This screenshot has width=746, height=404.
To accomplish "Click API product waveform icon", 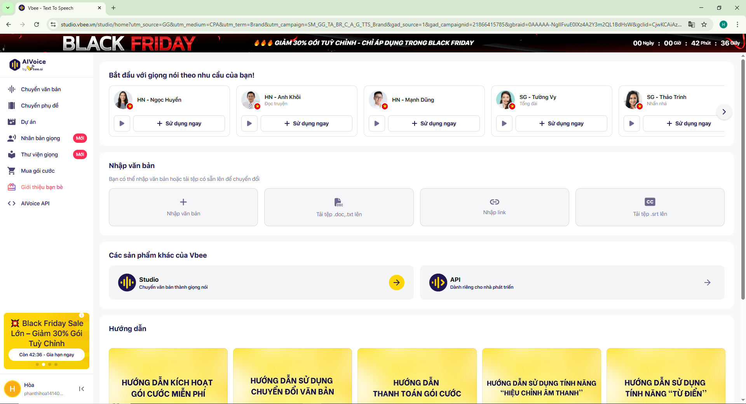I will (x=438, y=283).
